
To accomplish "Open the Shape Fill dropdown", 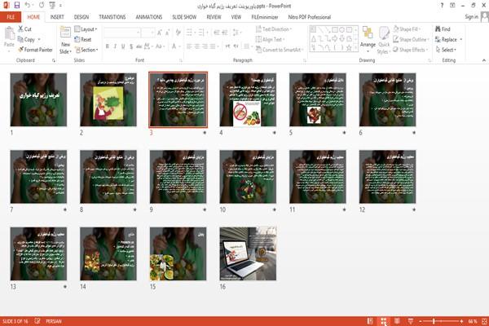I will pyautogui.click(x=407, y=29).
